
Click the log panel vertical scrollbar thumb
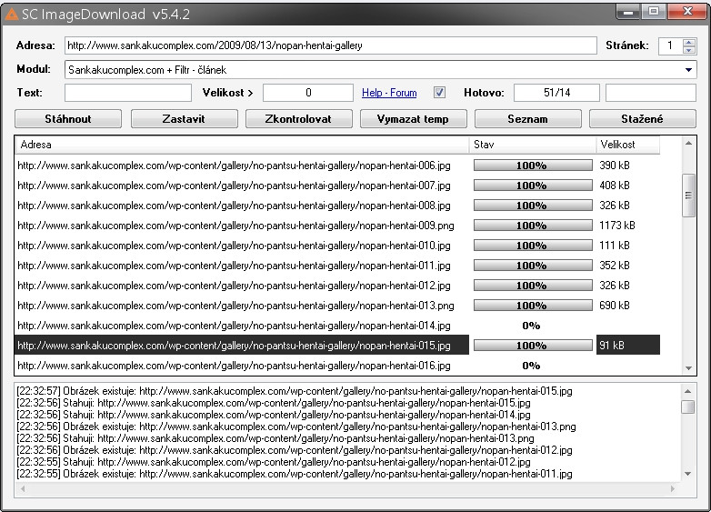[688, 407]
